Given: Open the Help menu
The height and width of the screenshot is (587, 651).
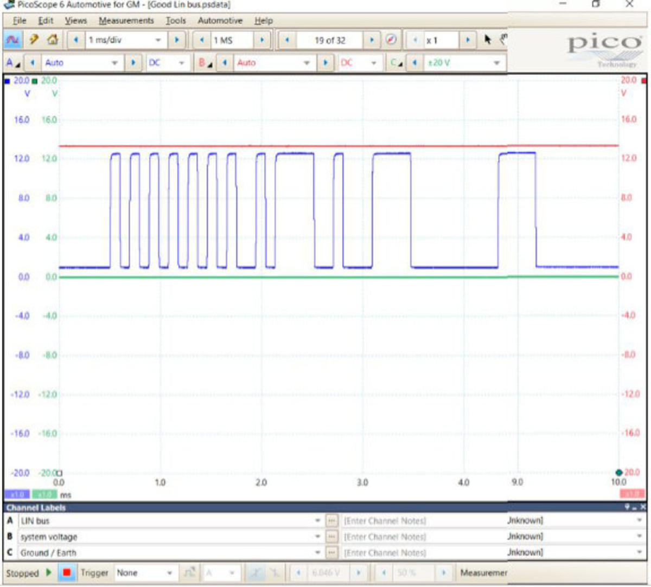Looking at the screenshot, I should 263,21.
